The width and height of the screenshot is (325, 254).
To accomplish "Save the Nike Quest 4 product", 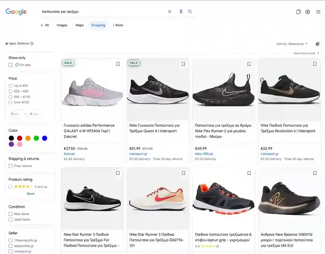I will pyautogui.click(x=183, y=64).
